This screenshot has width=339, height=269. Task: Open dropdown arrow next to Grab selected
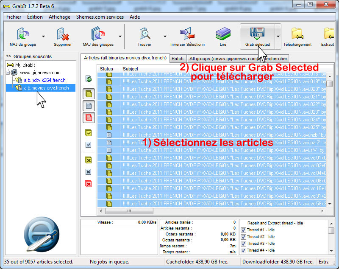click(278, 36)
